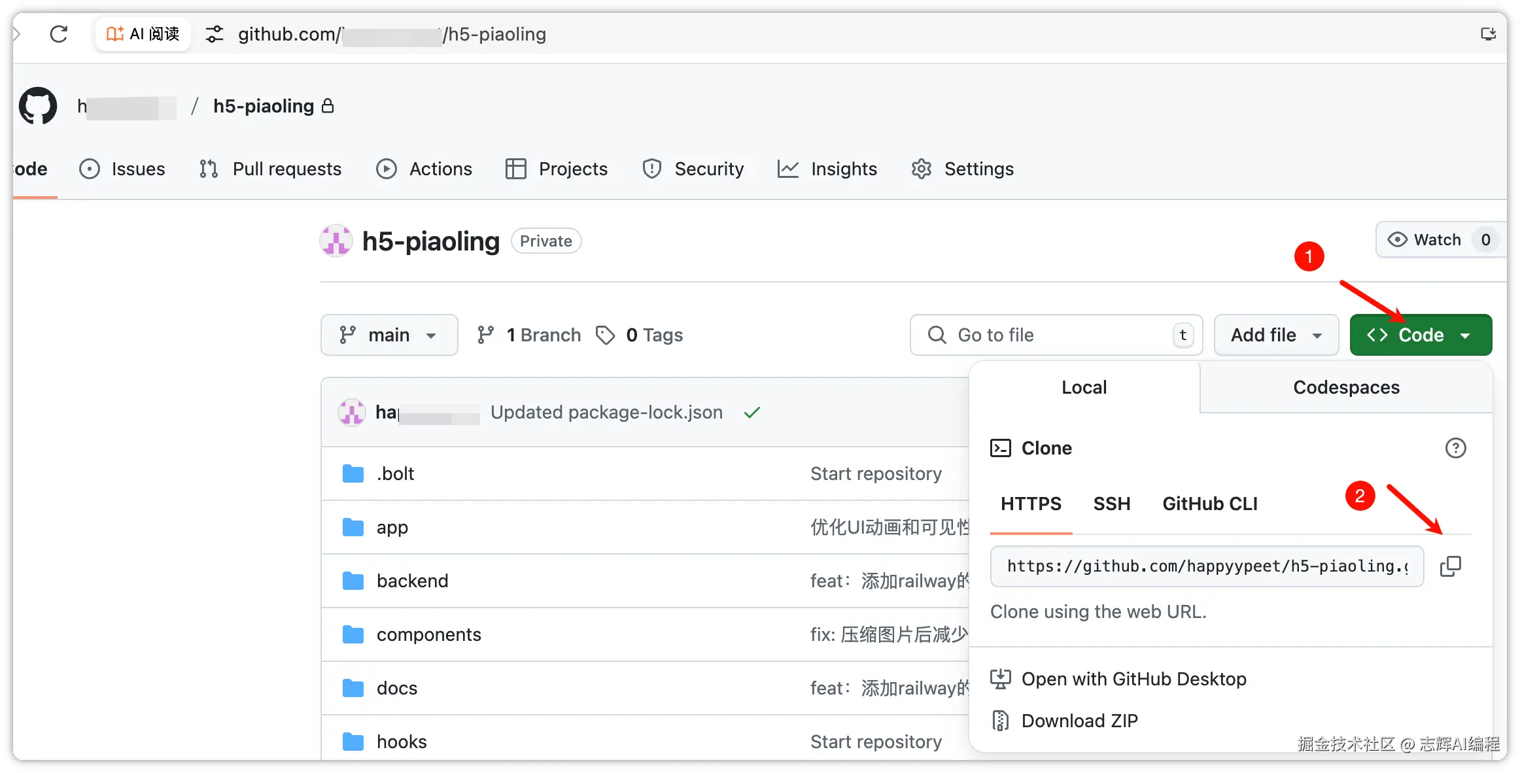Switch to the Codespaces tab
This screenshot has height=773, width=1520.
1346,387
